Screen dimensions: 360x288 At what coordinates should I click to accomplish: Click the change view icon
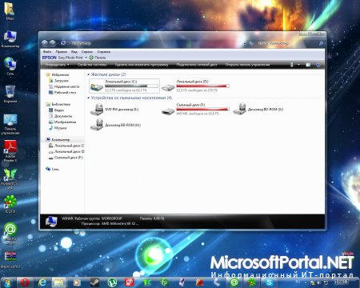292,65
